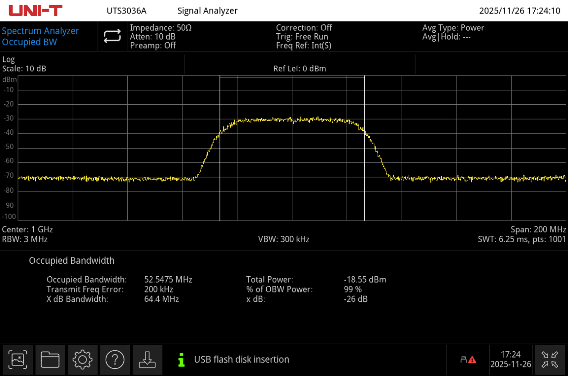Open the system settings gear
568x376 pixels.
coord(83,359)
